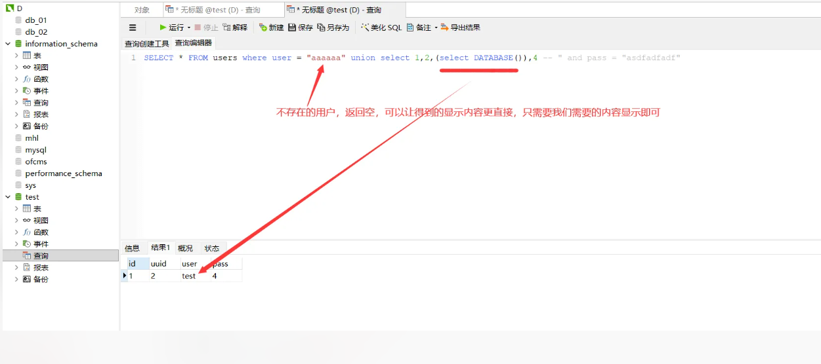
Task: Expand 视图 under the test database
Action: (x=16, y=221)
